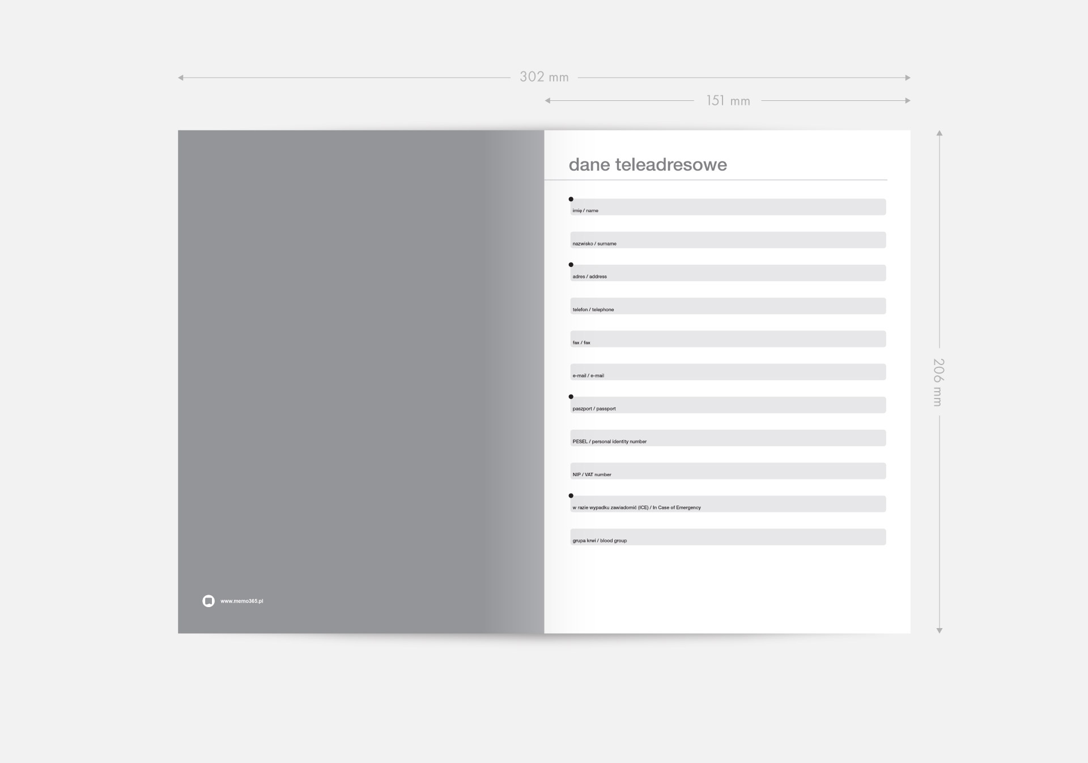The height and width of the screenshot is (763, 1088).
Task: Click the nazwisko / surname field
Action: [x=728, y=240]
